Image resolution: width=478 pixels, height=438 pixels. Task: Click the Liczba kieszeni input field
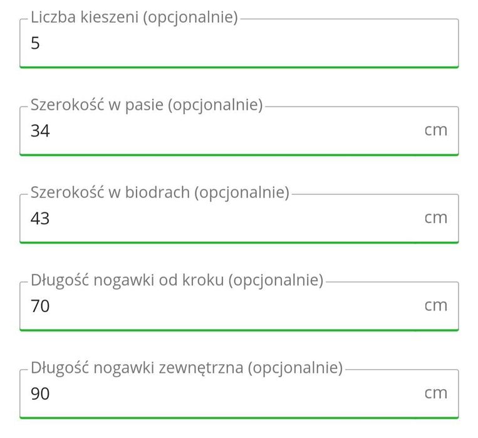tap(238, 44)
